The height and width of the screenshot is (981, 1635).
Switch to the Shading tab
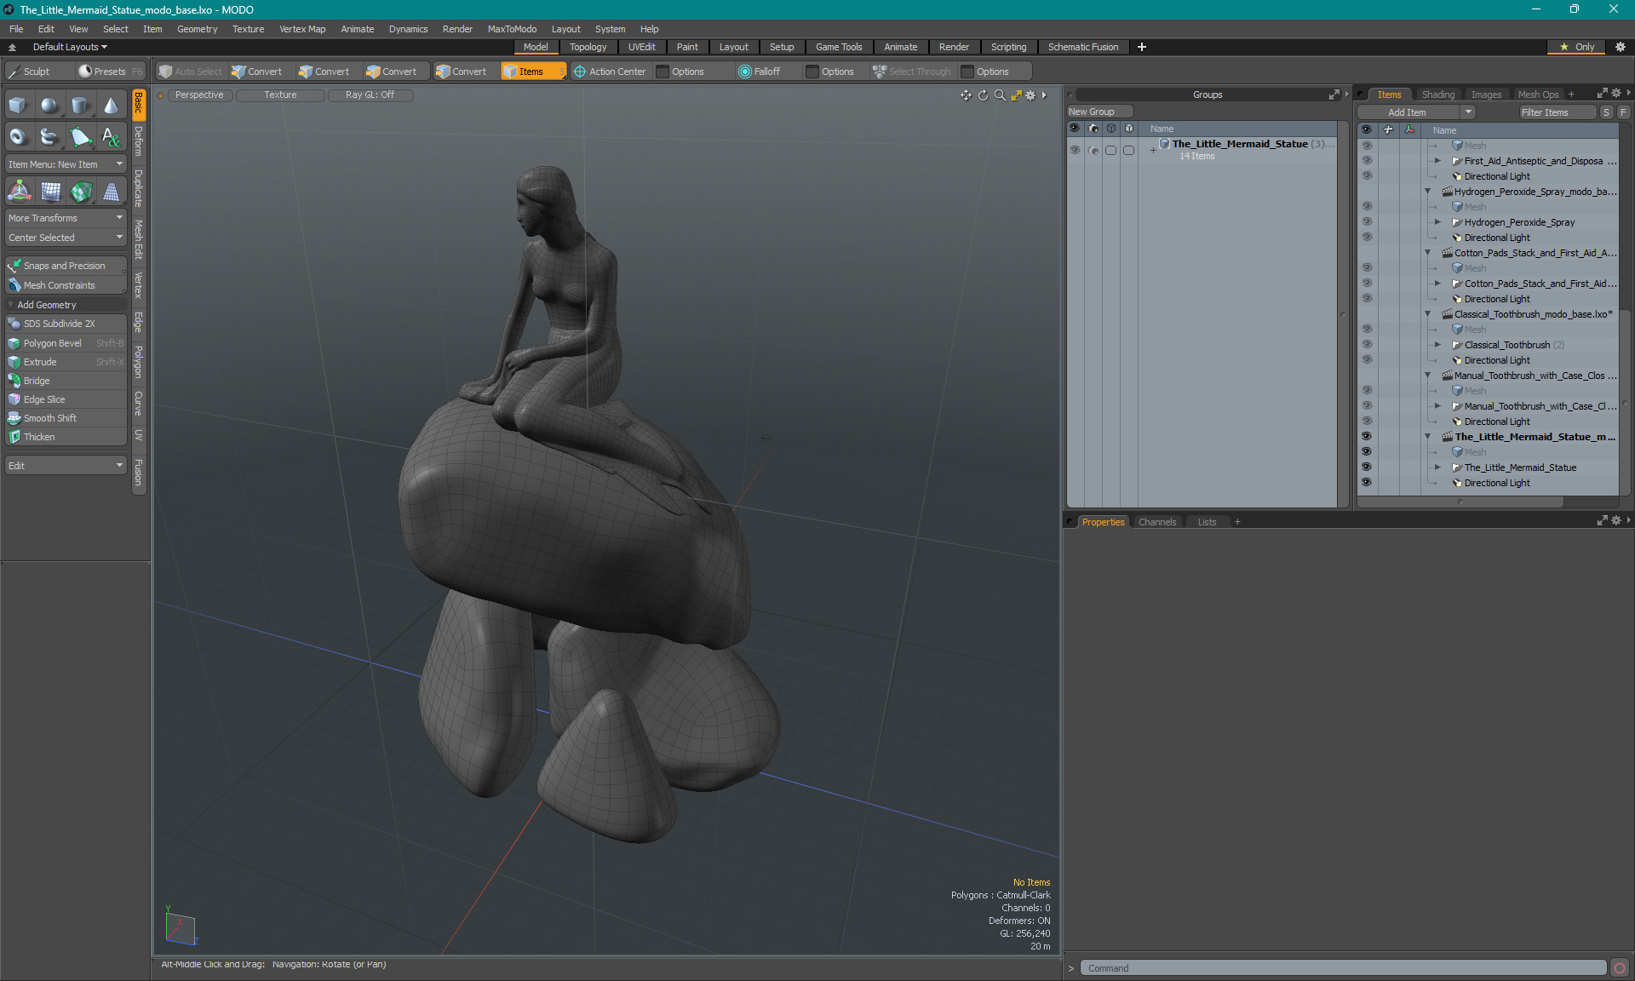tap(1438, 95)
